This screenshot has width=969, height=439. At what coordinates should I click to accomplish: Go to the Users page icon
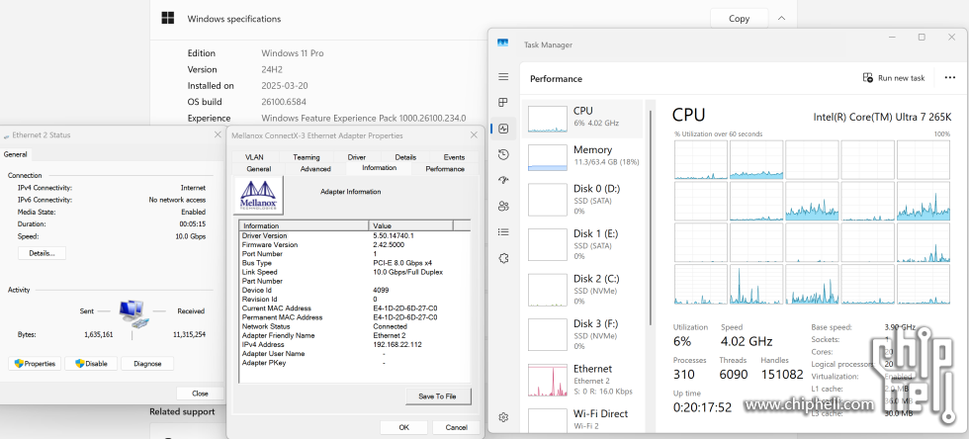[503, 206]
